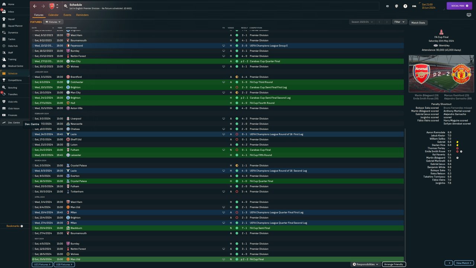Screen dimensions: 476x268
Task: Switch to the Reminders tab
Action: click(82, 15)
